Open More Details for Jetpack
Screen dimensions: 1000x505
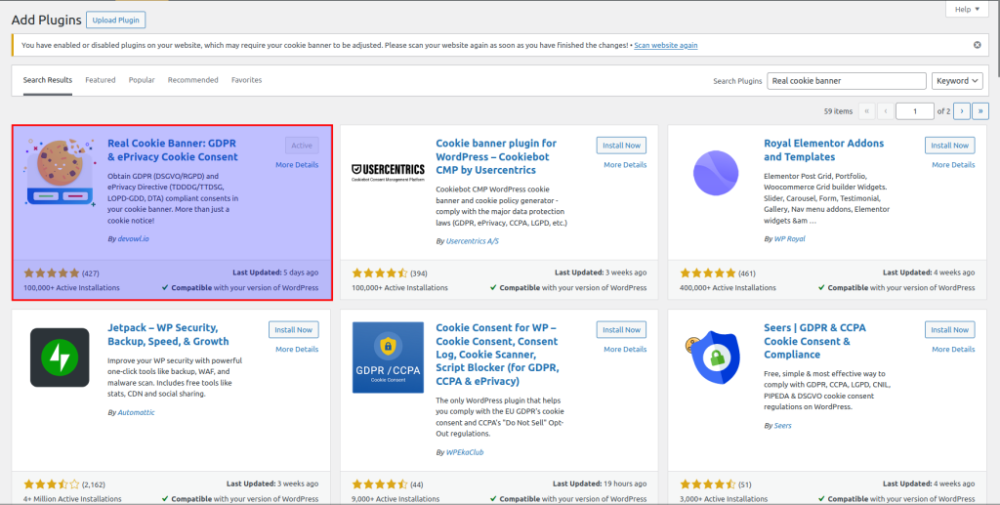(297, 350)
